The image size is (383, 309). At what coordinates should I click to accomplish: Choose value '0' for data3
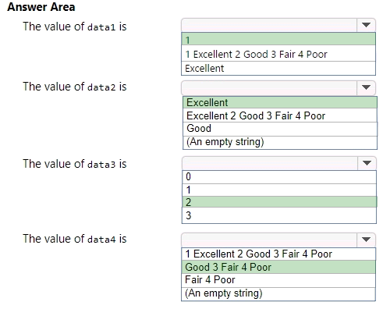[279, 177]
